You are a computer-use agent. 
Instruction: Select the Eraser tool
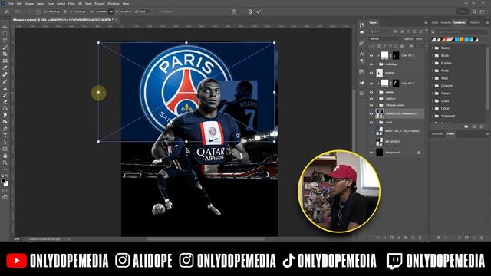pyautogui.click(x=5, y=102)
